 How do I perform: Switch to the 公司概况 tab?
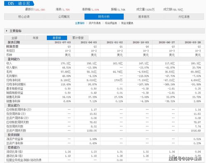(64, 17)
